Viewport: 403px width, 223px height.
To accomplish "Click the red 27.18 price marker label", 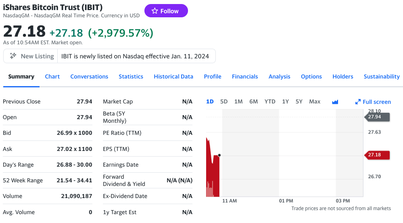I will [377, 155].
